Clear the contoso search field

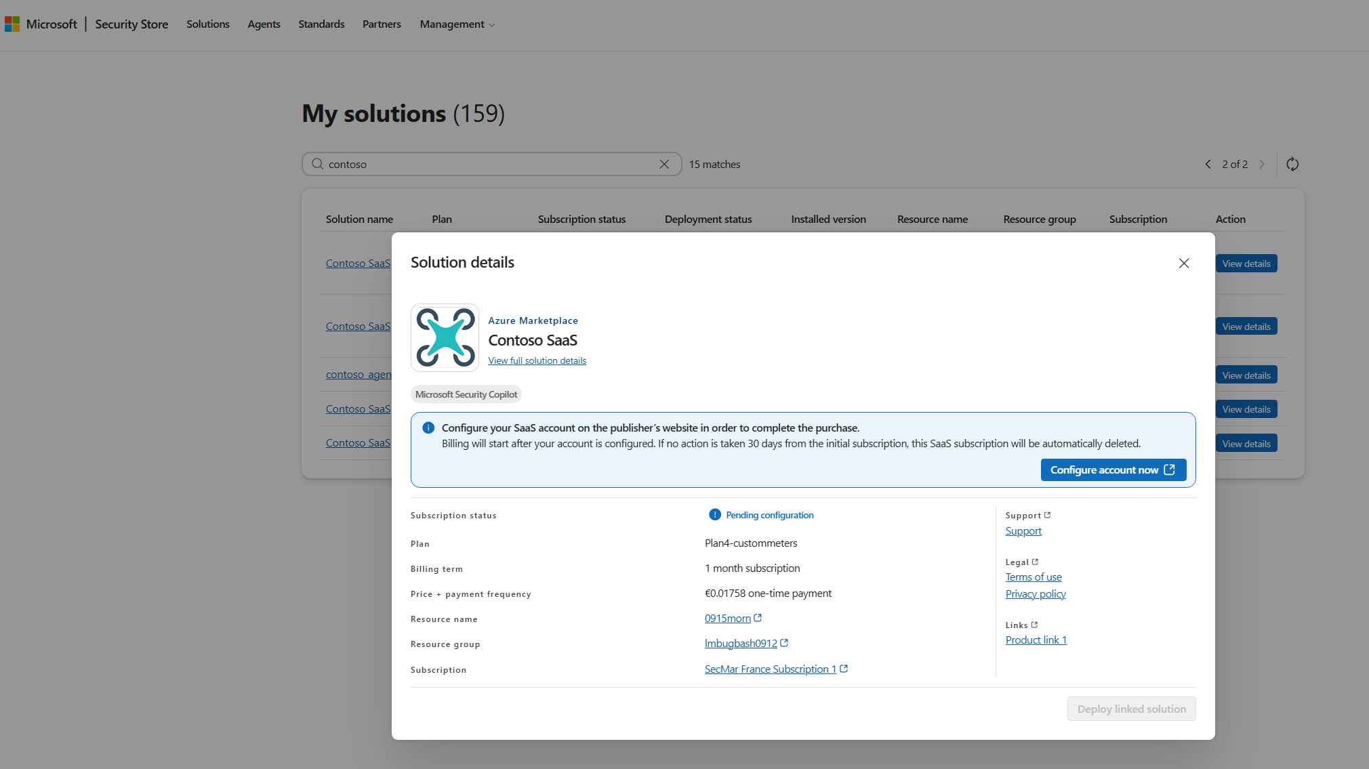coord(663,164)
